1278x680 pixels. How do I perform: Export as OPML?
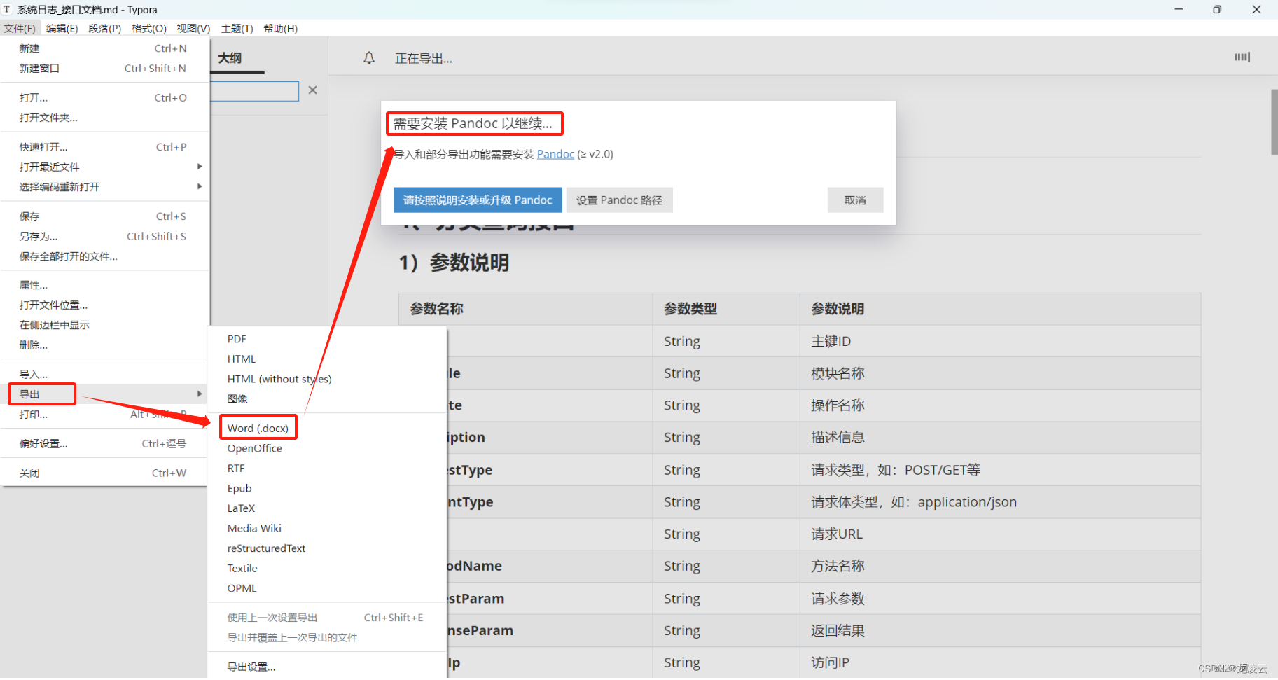[328, 588]
